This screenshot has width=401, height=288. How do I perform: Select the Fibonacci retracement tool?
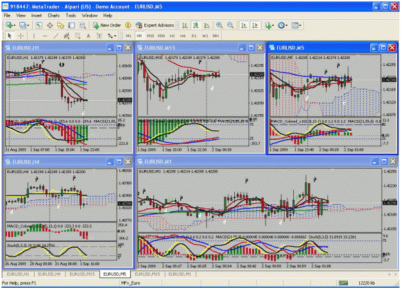point(78,36)
